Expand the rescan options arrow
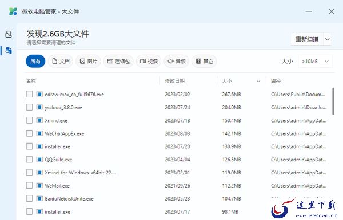The width and height of the screenshot is (343, 220). click(328, 39)
